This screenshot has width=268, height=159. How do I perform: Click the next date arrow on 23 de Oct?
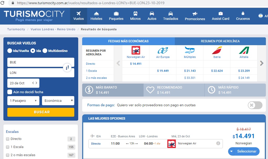[x=36, y=83]
